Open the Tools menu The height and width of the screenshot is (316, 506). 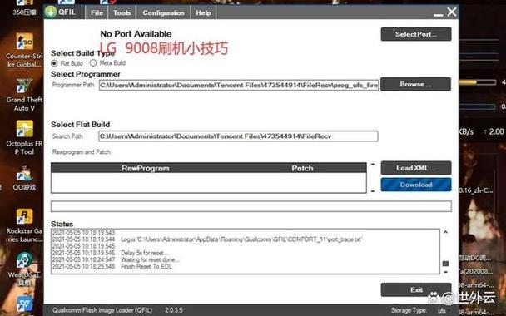point(122,13)
